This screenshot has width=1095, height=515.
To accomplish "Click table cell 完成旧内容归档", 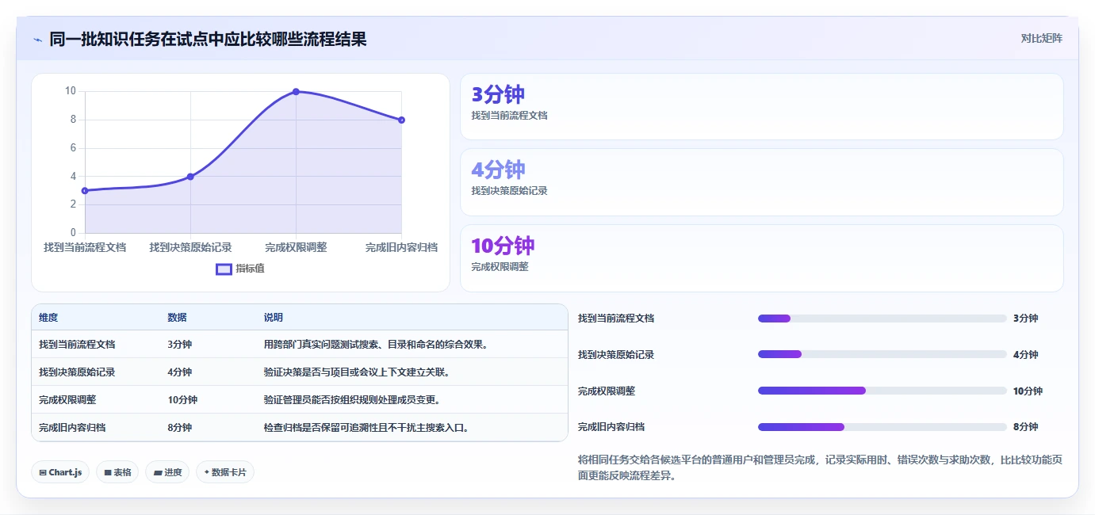I will click(x=72, y=428).
